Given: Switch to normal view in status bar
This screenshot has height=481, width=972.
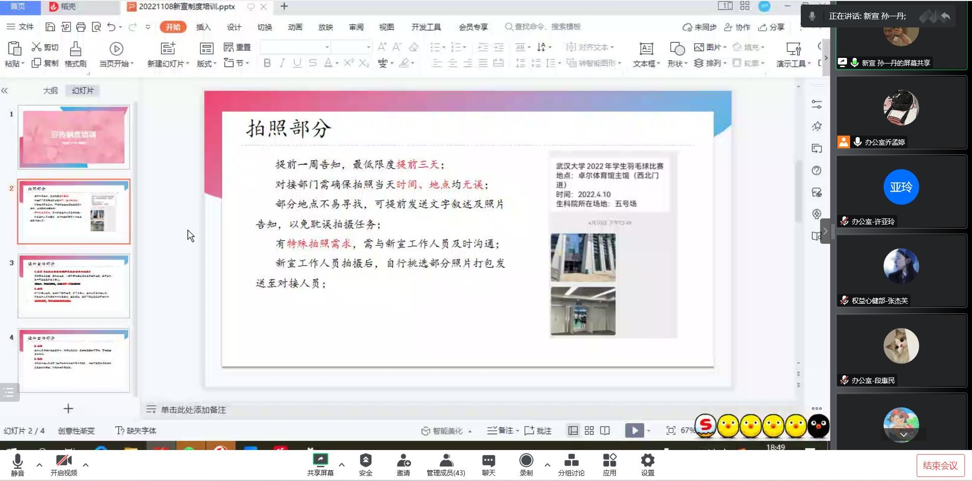Looking at the screenshot, I should [573, 431].
